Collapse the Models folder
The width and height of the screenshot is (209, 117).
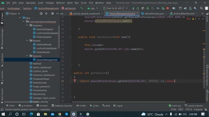[x=27, y=40]
